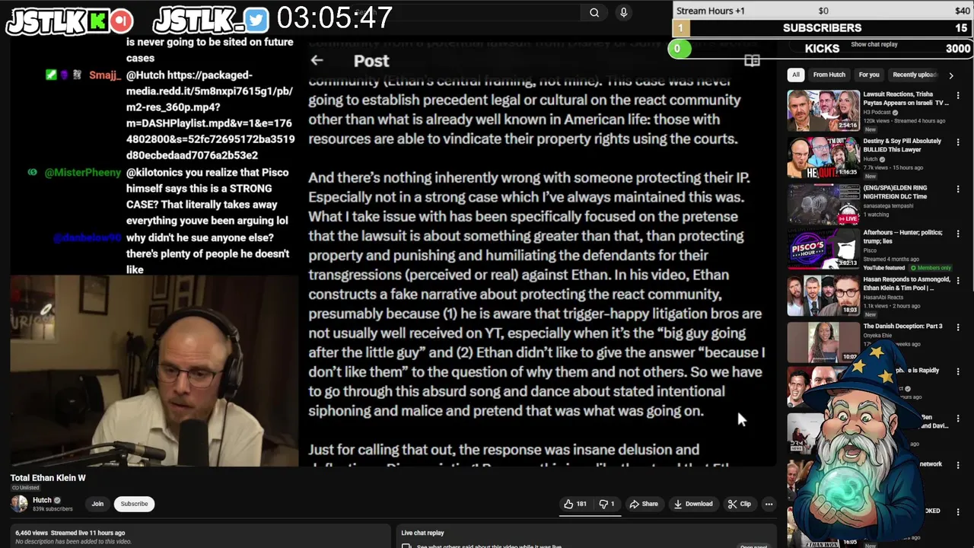Screen dimensions: 974x548
Task: Click the HasanAbi Reacts channel name
Action: (884, 298)
